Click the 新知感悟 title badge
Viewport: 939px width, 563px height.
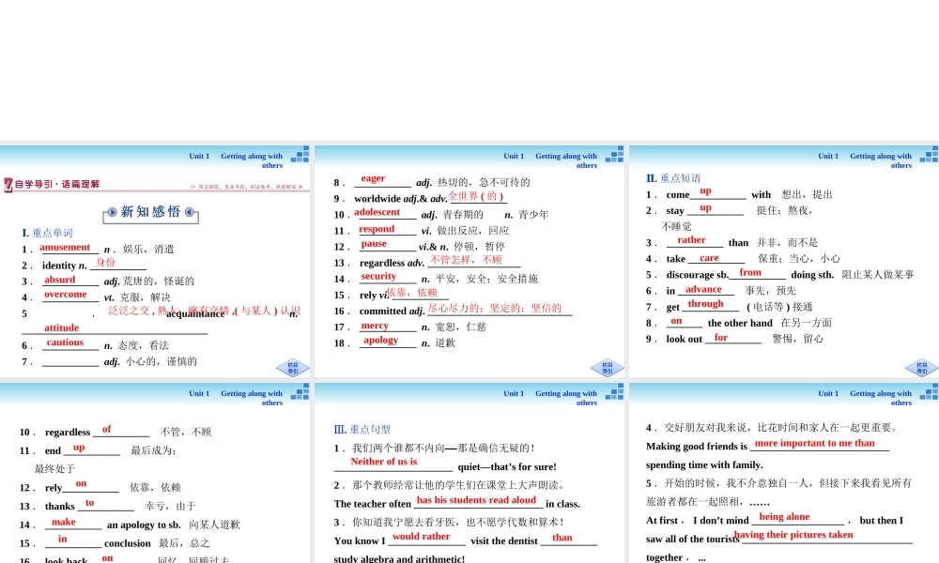coord(150,212)
